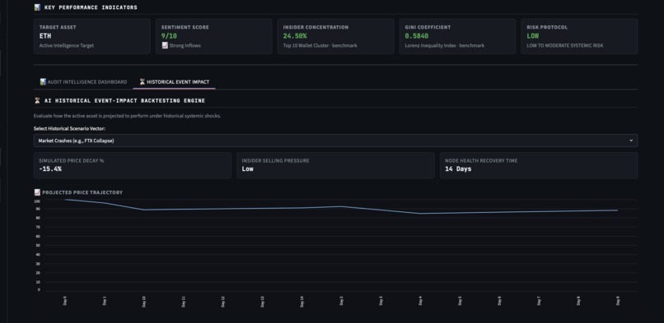Click the Insider Selling Pressure label
Viewport: 664px width, 323px height.
276,160
